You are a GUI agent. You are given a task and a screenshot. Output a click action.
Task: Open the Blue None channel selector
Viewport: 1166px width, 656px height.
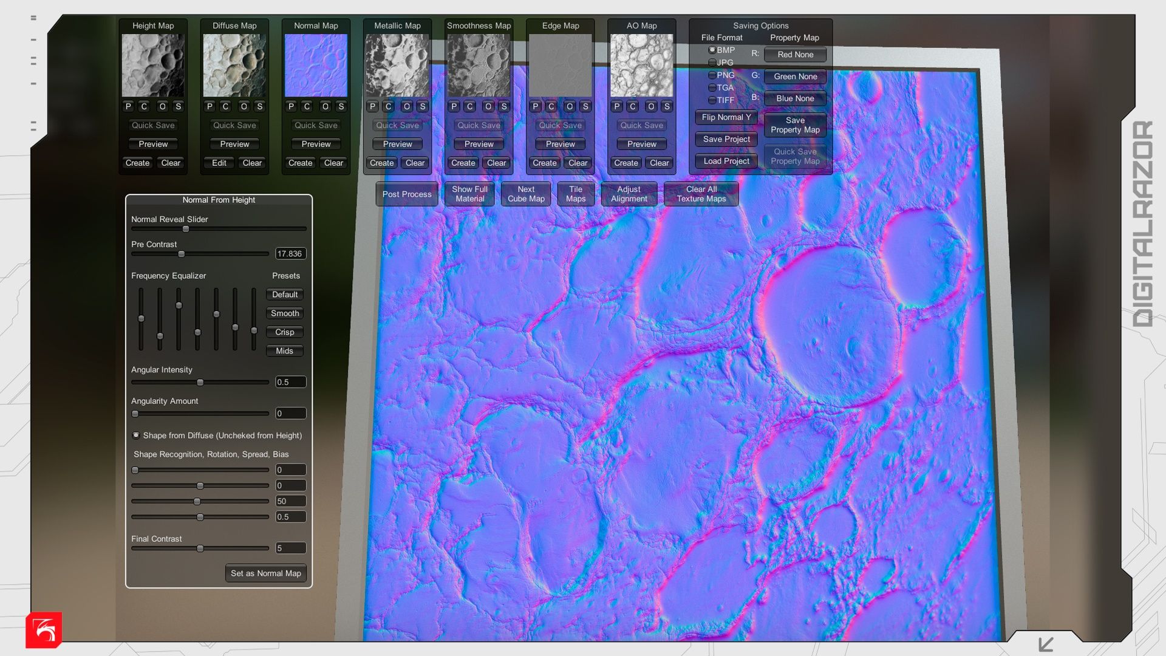795,98
